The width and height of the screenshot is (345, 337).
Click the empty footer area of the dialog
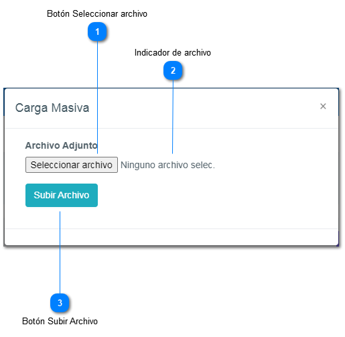coord(171,237)
